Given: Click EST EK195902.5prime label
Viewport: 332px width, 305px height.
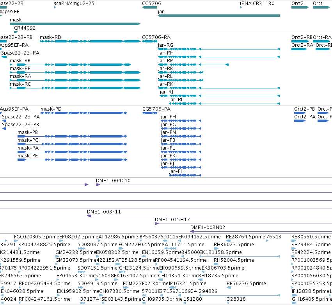Looking at the screenshot, I should pyautogui.click(x=78, y=291).
